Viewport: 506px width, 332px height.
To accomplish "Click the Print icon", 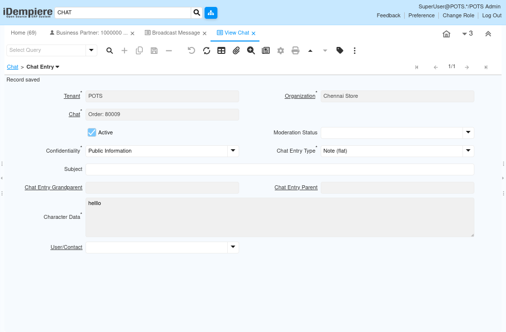I will pos(295,51).
